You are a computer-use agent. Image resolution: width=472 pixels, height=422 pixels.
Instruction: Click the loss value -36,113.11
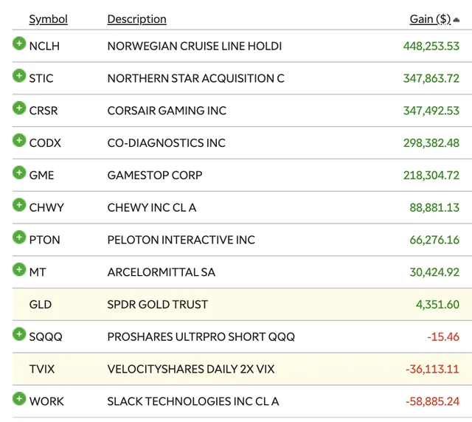pyautogui.click(x=432, y=369)
